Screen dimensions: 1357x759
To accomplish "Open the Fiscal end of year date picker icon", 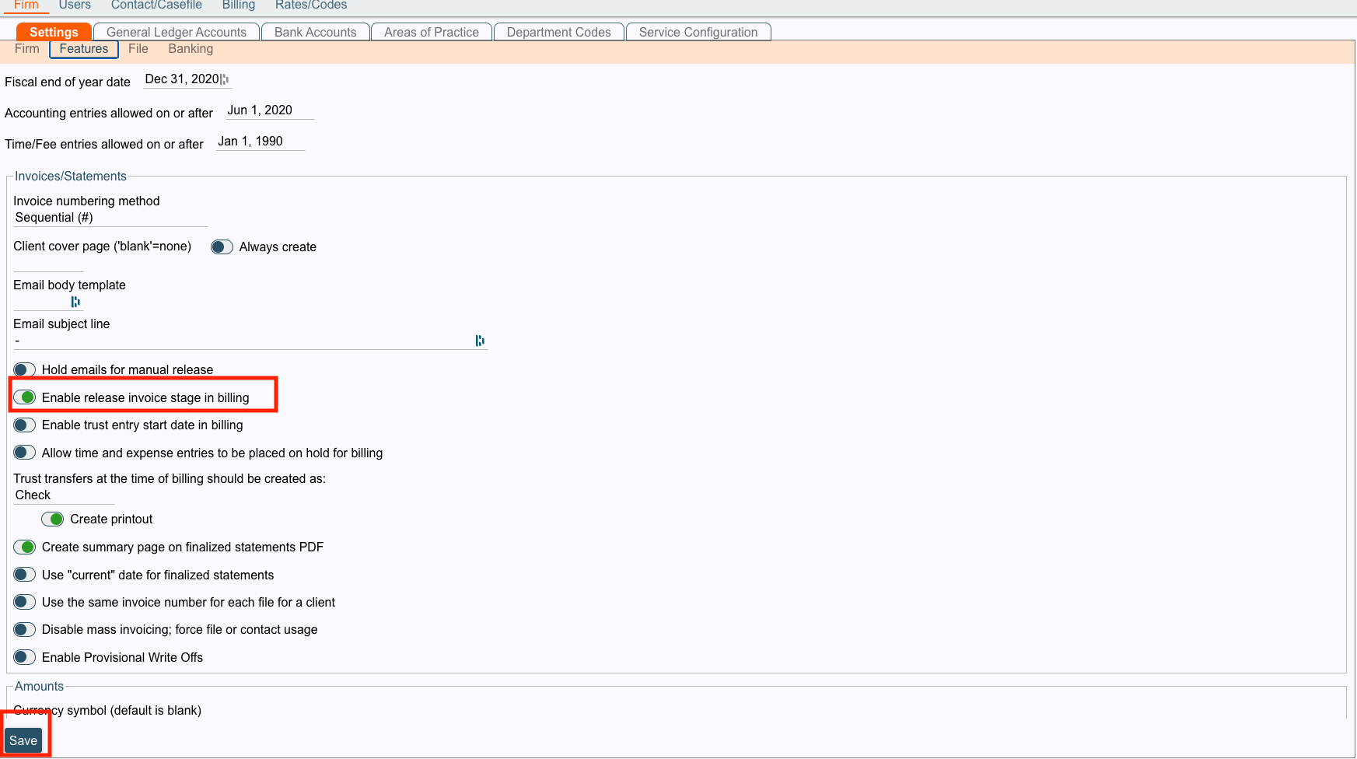I will [225, 79].
